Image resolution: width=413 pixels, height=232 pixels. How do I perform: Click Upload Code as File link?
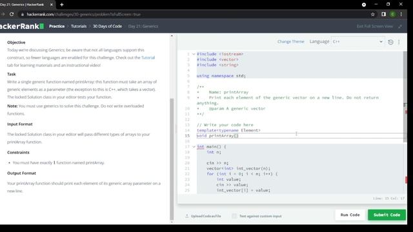click(x=206, y=216)
